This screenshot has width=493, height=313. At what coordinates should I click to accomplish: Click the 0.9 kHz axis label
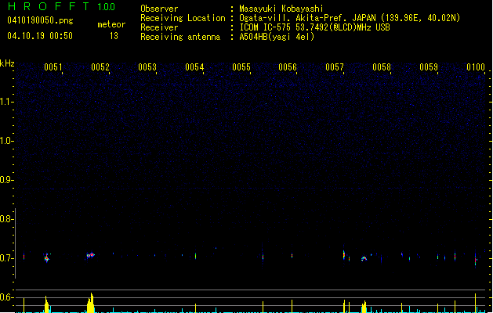click(x=5, y=180)
